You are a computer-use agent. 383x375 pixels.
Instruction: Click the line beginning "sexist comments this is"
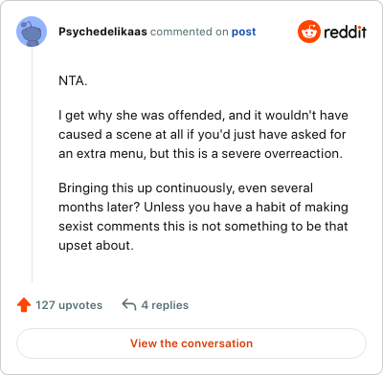click(203, 227)
